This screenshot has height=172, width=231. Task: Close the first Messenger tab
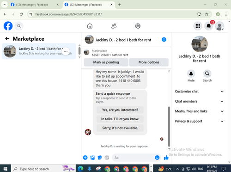[x=58, y=5]
